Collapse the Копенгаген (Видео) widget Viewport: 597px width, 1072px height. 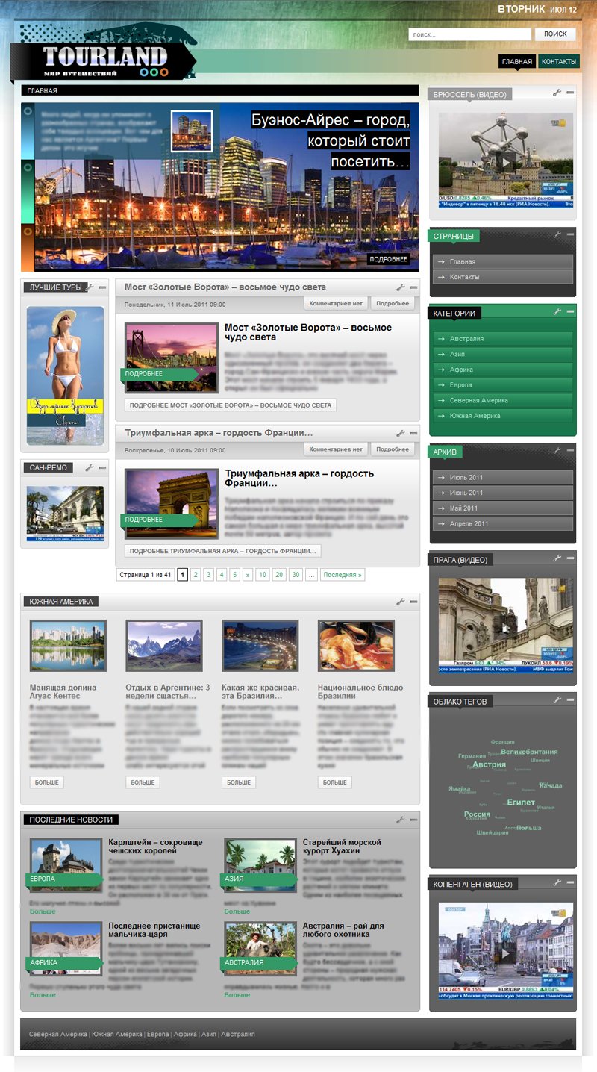tap(570, 882)
